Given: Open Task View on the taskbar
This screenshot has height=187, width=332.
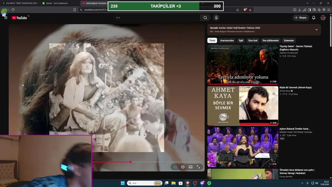Looking at the screenshot, I should coord(167,183).
